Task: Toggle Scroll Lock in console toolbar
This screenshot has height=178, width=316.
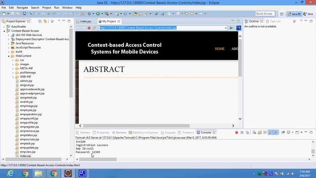Action: 260,133
